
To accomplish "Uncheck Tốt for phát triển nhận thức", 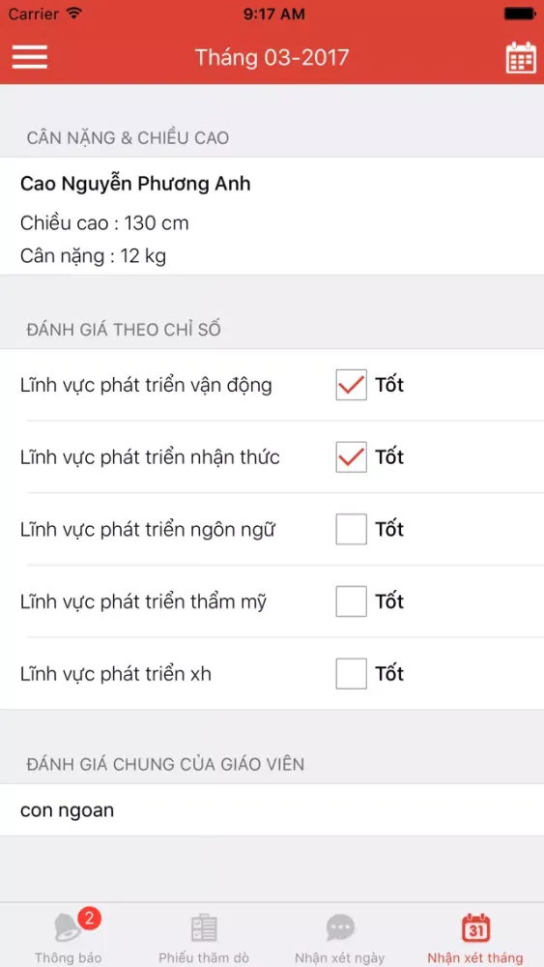I will 351,457.
